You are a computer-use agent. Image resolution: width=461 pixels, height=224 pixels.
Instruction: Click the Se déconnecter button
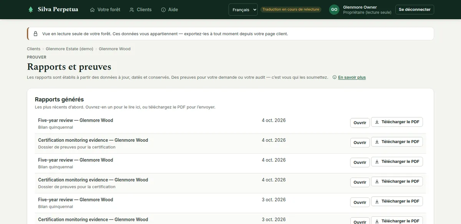pos(415,10)
